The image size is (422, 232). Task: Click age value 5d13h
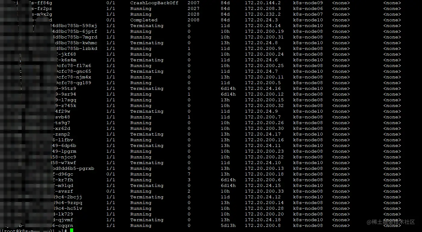pos(228,226)
